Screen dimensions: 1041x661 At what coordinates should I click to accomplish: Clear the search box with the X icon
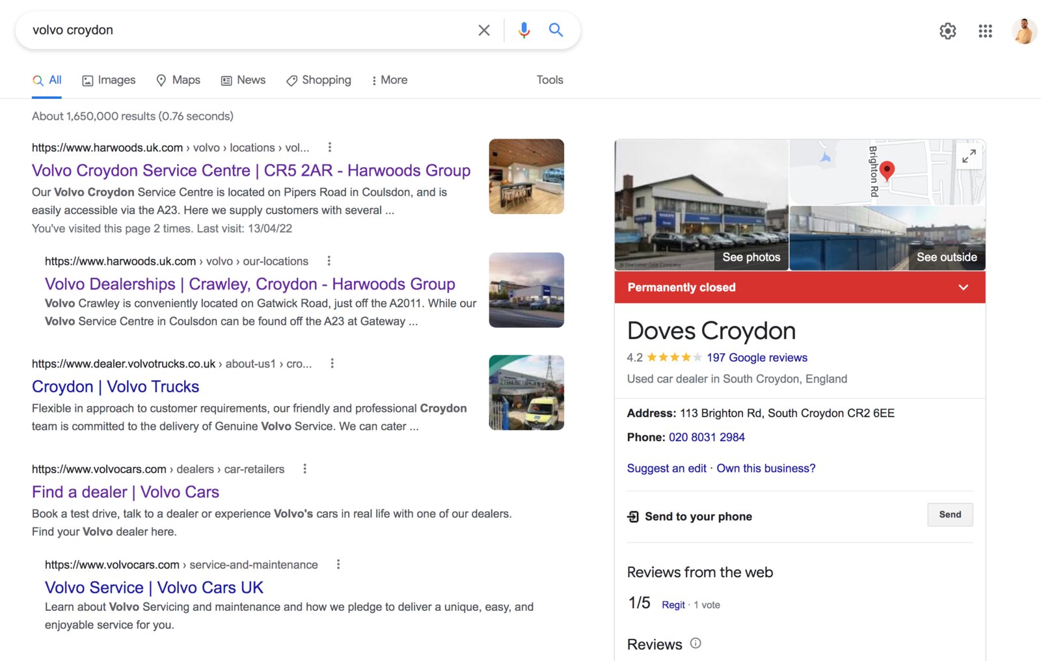(x=484, y=30)
